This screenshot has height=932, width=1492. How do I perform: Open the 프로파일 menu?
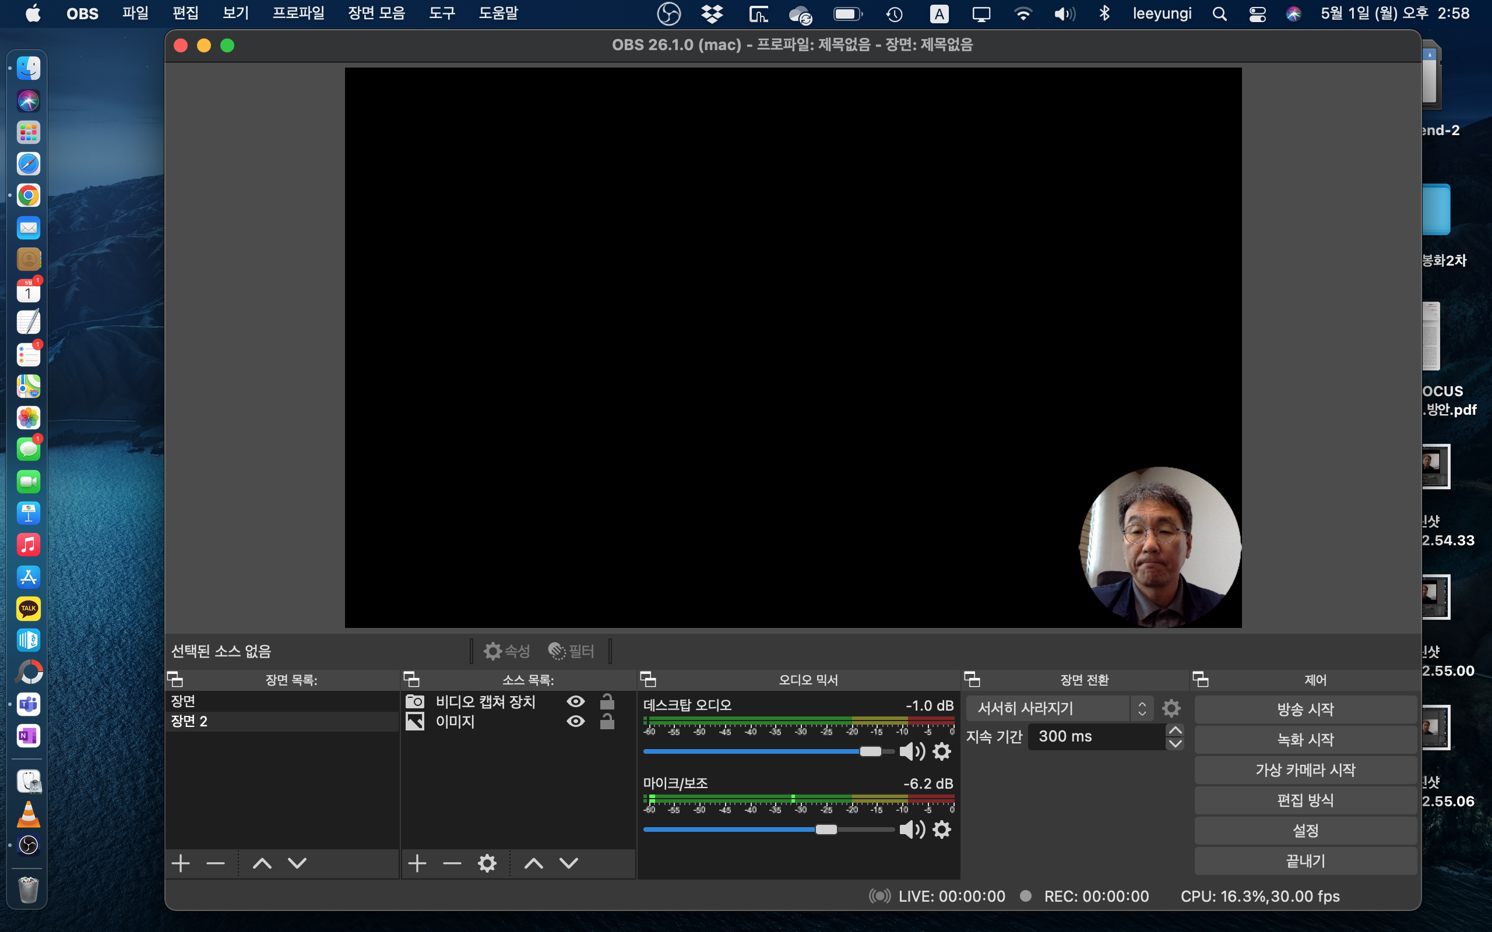(x=298, y=13)
